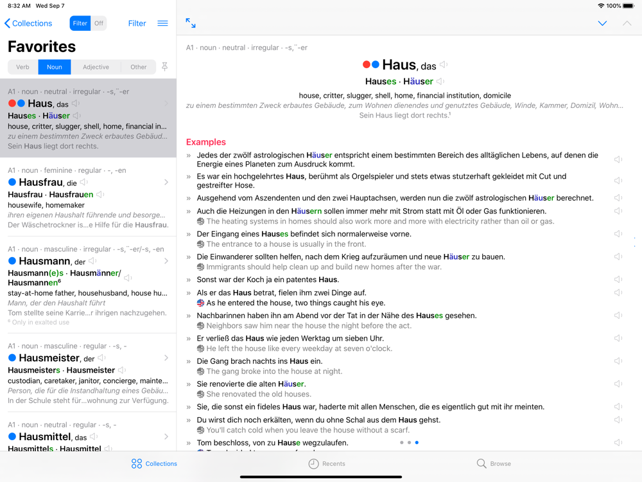
Task: Play audio for 'Als er das Haus betrat' example
Action: [618, 292]
